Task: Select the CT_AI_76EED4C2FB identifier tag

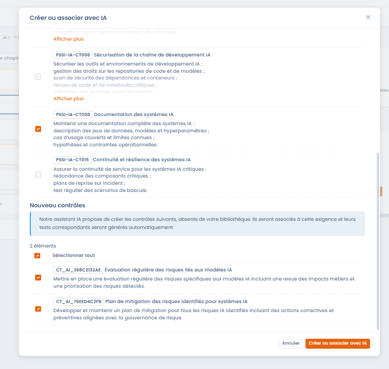Action: click(79, 301)
